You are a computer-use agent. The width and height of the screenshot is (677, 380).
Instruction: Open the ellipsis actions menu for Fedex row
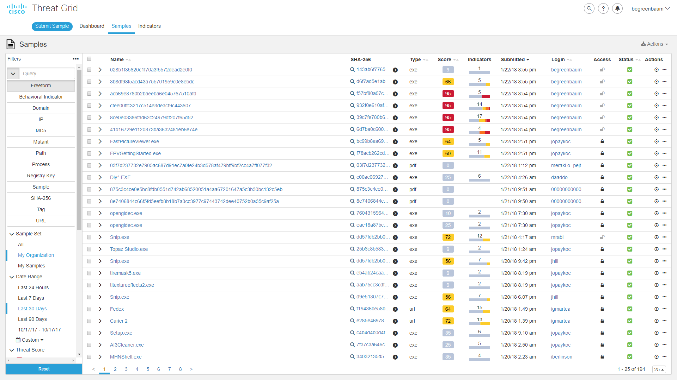click(x=665, y=309)
